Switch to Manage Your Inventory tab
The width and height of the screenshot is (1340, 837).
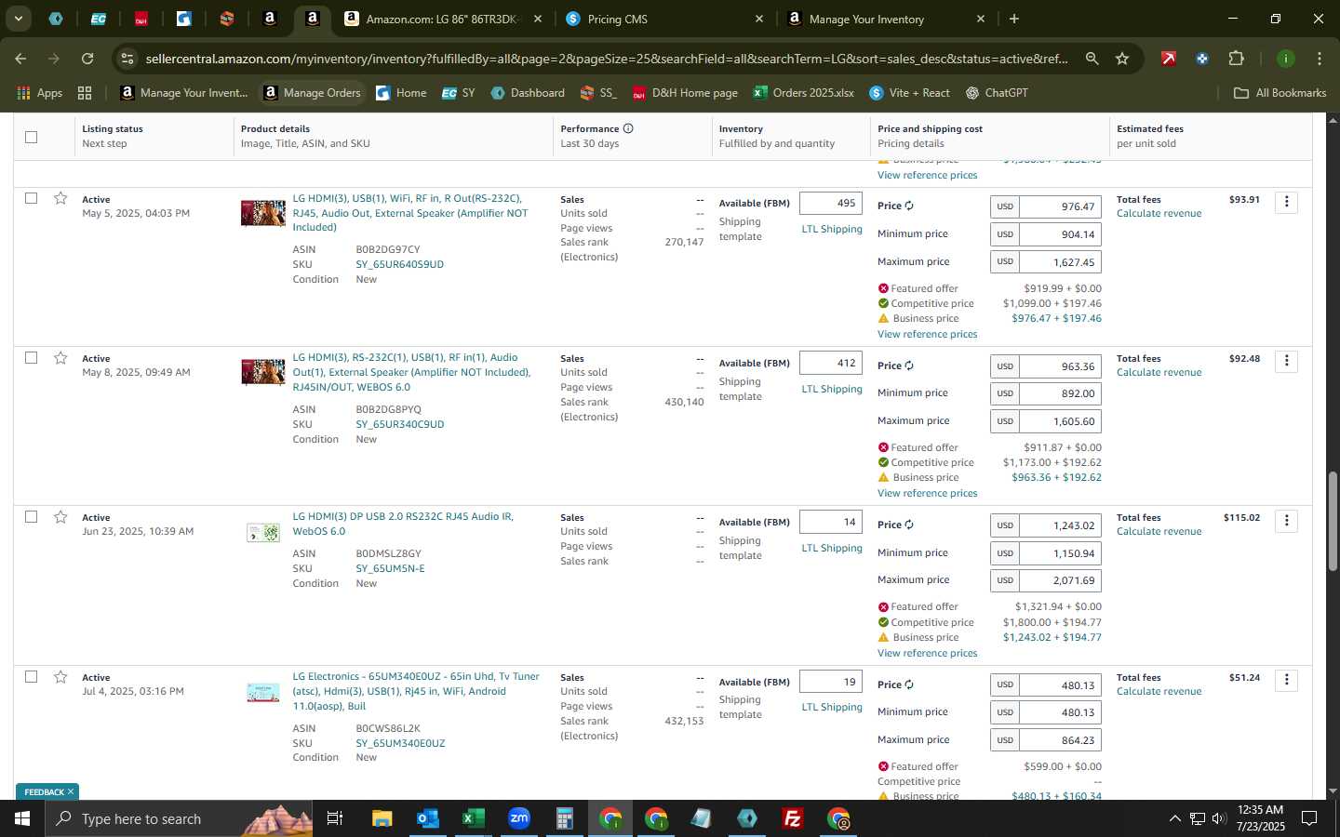[x=884, y=19]
